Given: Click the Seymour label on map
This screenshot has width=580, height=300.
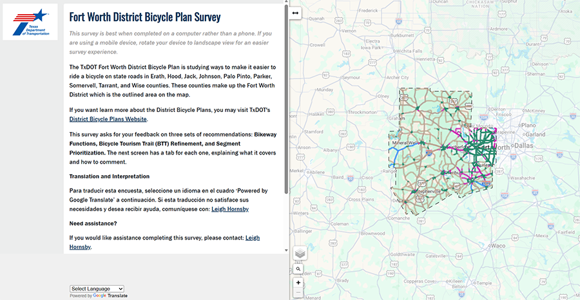Looking at the screenshot, I should (351, 78).
